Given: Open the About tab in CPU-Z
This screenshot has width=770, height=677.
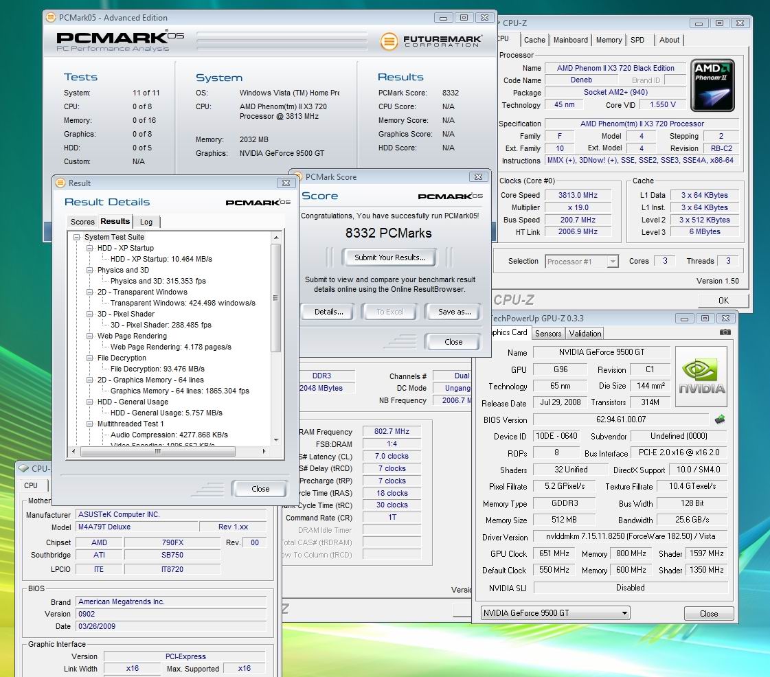Looking at the screenshot, I should 669,40.
